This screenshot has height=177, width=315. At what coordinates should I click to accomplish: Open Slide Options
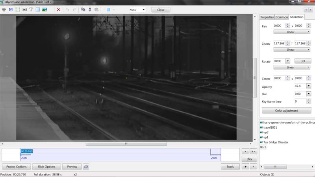coord(46,166)
